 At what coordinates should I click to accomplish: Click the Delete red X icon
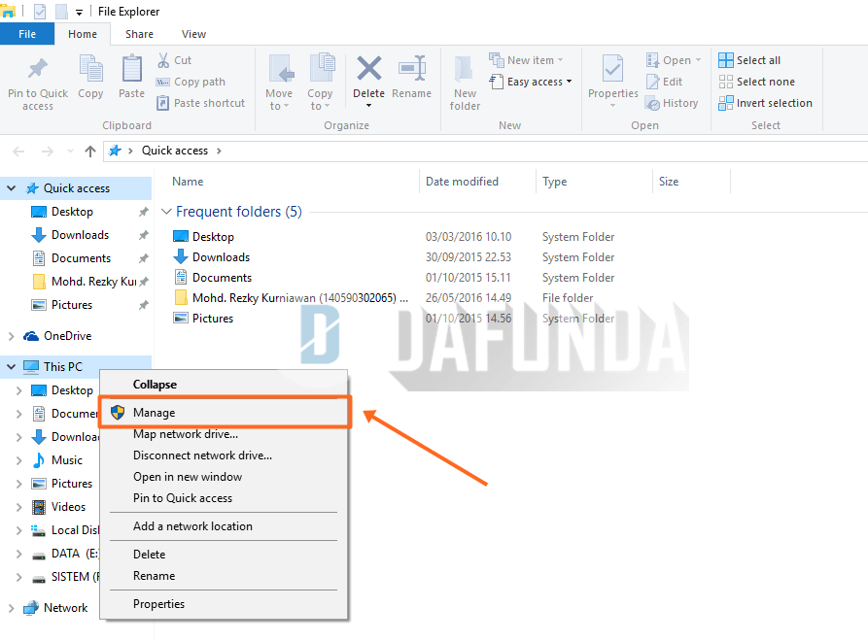[368, 70]
